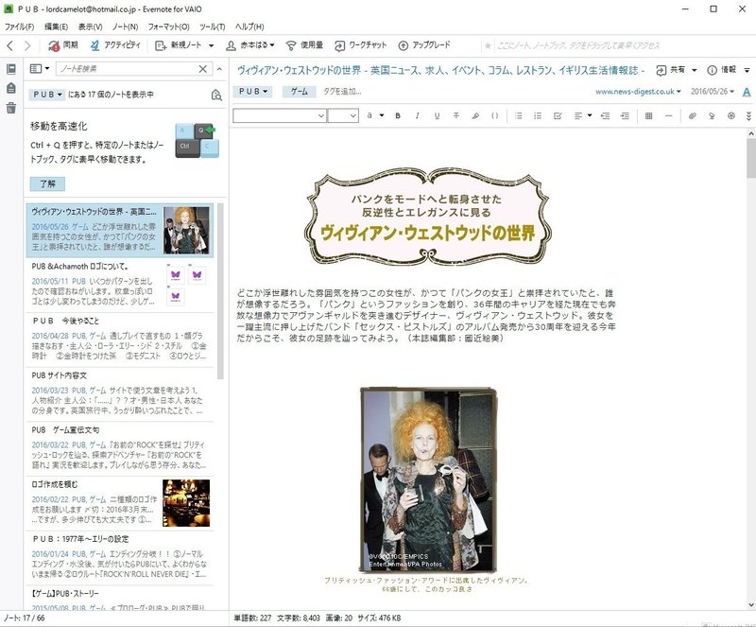The image size is (756, 627).
Task: Show note 情報 info
Action: click(721, 70)
